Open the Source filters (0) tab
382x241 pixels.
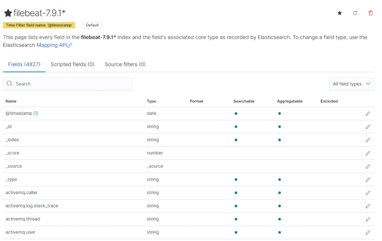pyautogui.click(x=125, y=64)
